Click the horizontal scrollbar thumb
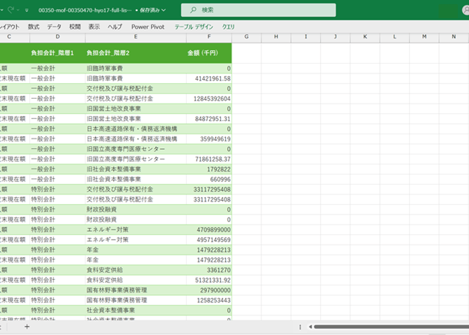469x335 pixels. [x=391, y=327]
